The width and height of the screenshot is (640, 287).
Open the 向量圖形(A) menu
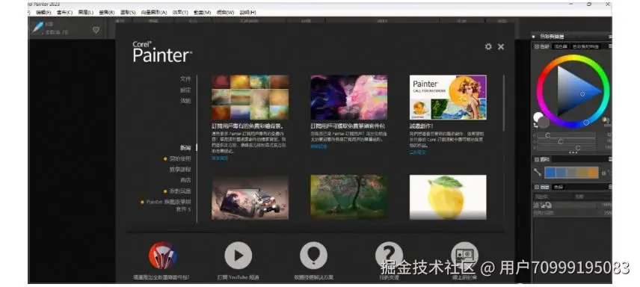[x=154, y=12]
